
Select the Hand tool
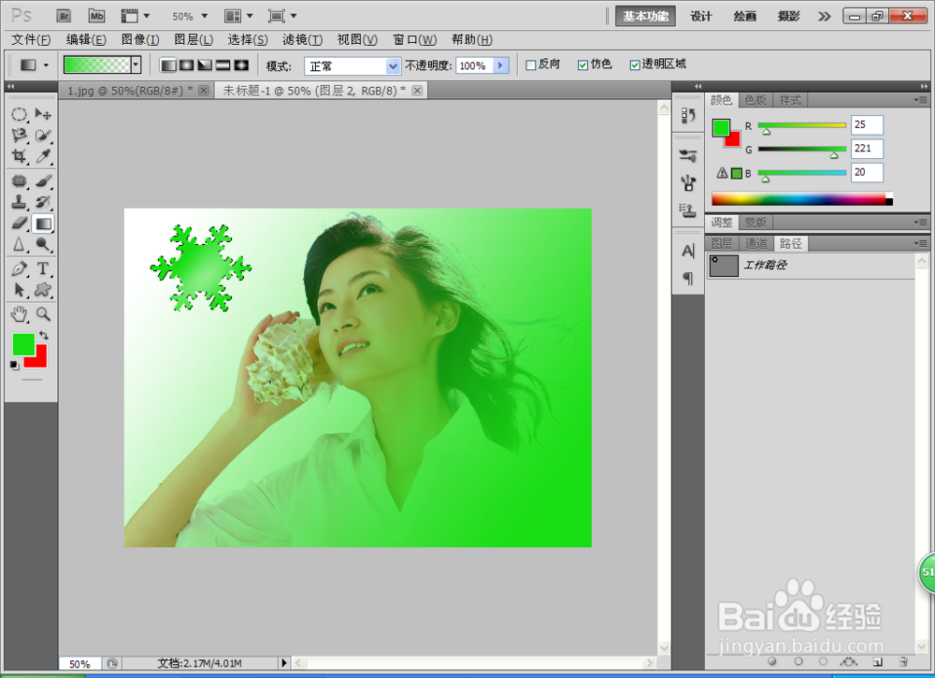point(19,313)
